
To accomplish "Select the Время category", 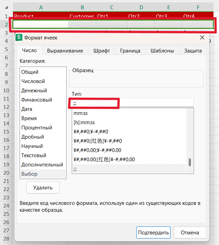I will (x=43, y=118).
